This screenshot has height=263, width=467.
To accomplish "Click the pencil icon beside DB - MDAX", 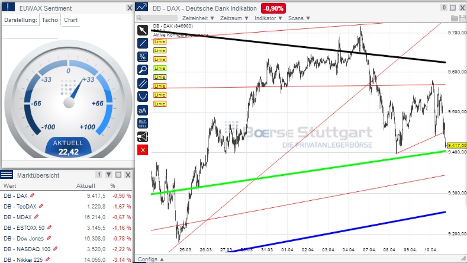I will click(36, 217).
